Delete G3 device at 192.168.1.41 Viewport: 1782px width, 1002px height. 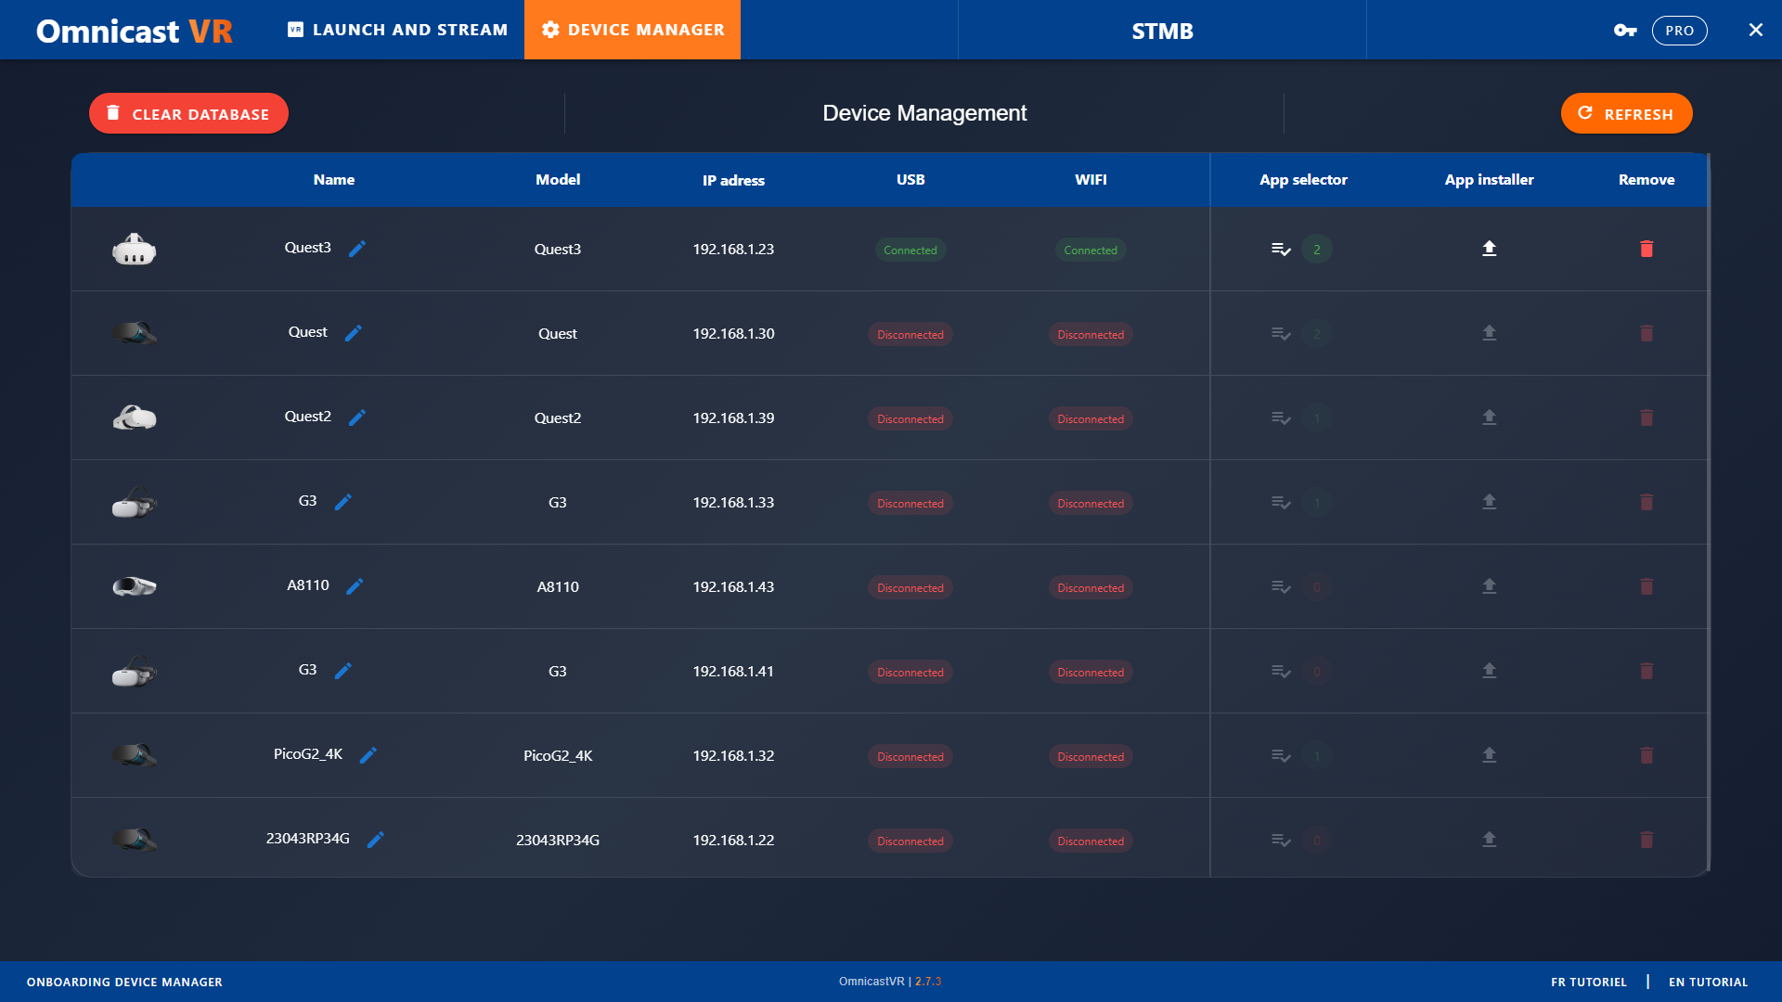(x=1646, y=671)
